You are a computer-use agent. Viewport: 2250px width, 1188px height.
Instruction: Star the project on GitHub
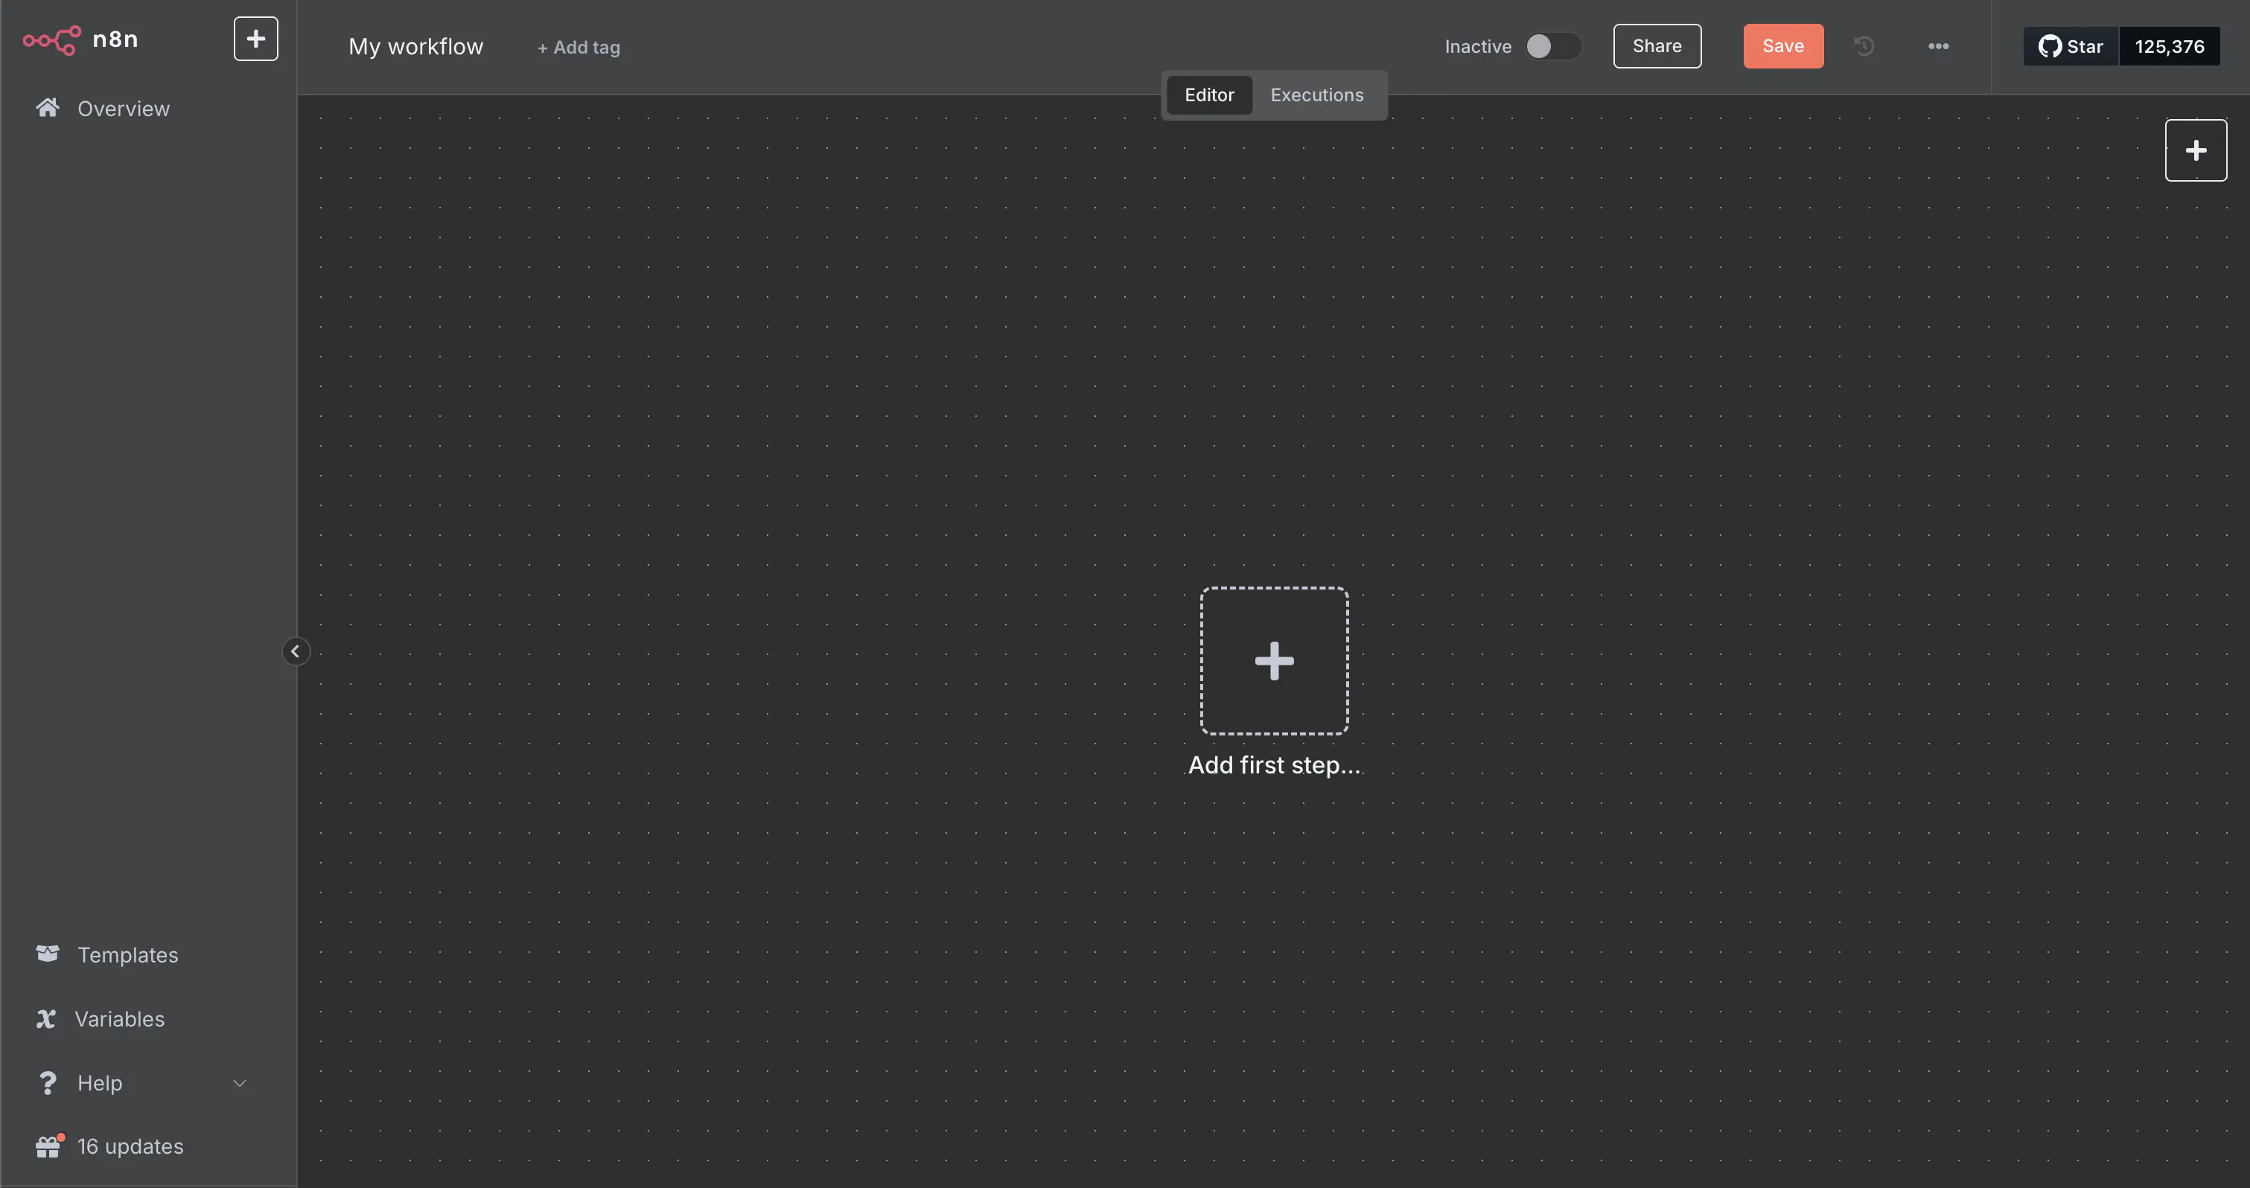pos(2069,45)
